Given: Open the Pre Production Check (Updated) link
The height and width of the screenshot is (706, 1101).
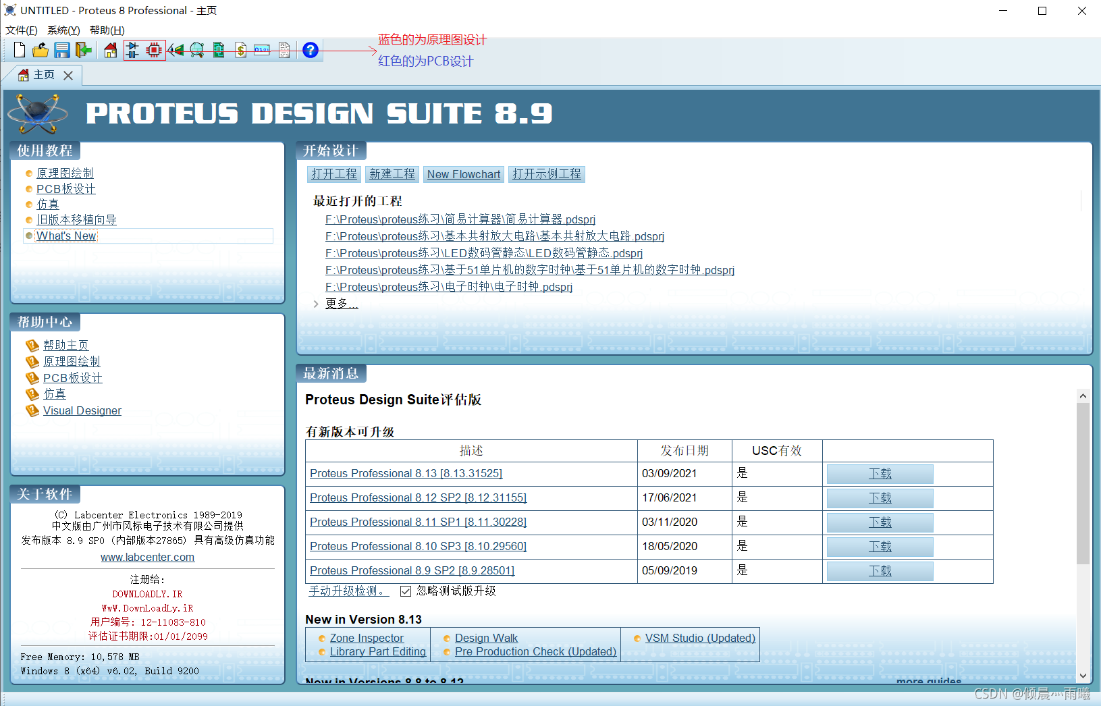Looking at the screenshot, I should point(535,651).
